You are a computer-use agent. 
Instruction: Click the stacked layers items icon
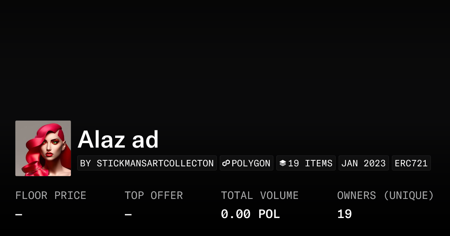tap(283, 163)
